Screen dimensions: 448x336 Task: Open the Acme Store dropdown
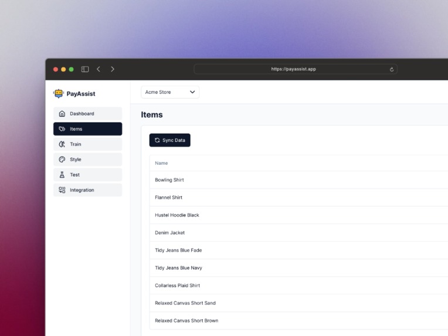point(170,92)
